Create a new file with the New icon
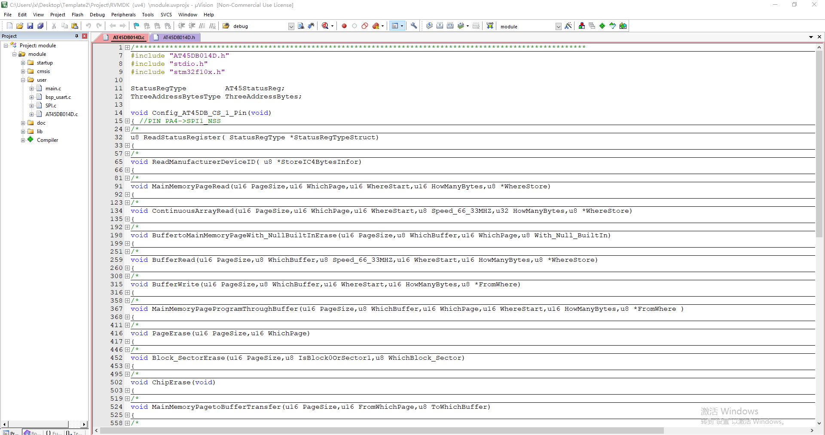Viewport: 825px width, 435px height. pos(9,26)
